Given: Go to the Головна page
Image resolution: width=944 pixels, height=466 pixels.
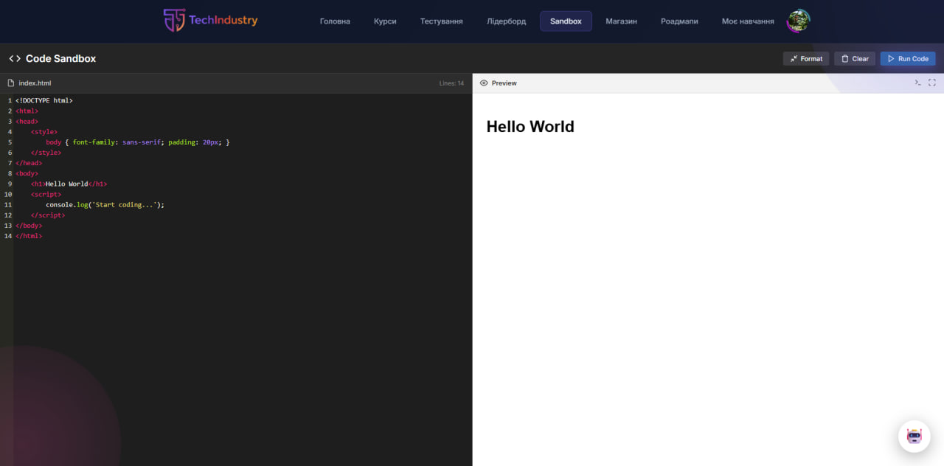Looking at the screenshot, I should [x=335, y=21].
